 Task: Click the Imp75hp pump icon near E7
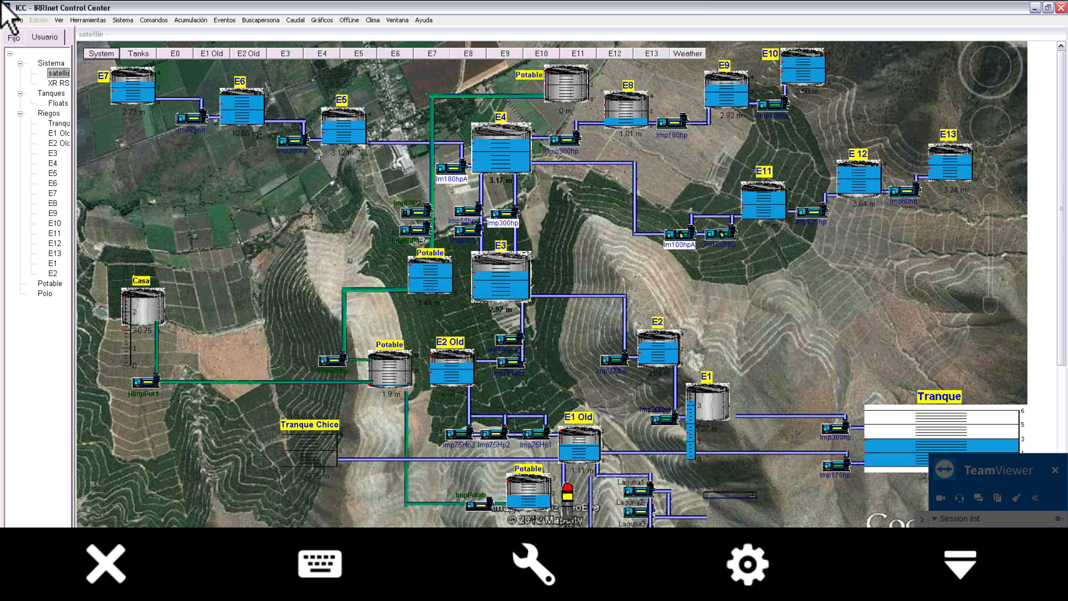tap(191, 117)
